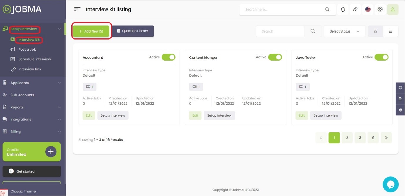The width and height of the screenshot is (405, 196).
Task: Go to page 2 of results
Action: (x=347, y=138)
